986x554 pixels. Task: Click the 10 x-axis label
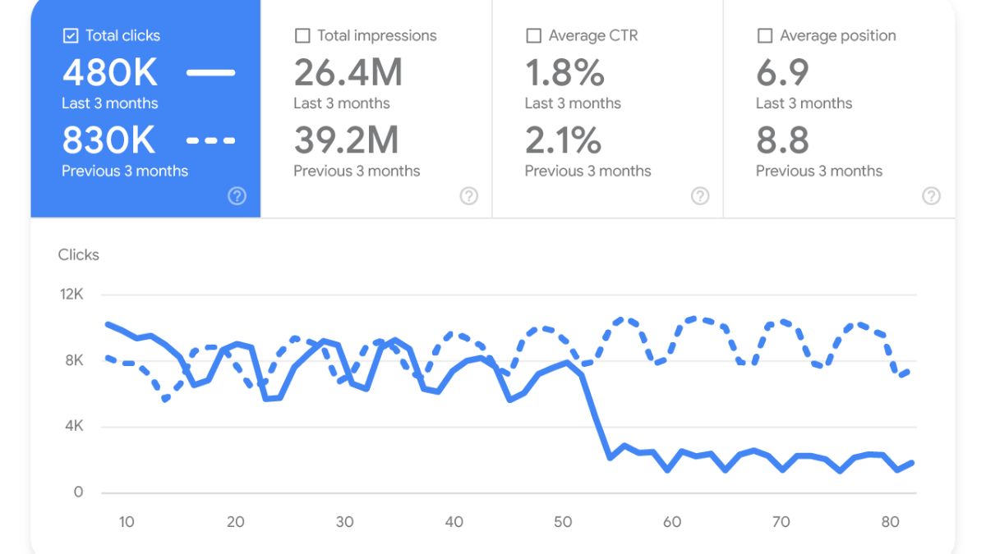click(x=127, y=522)
